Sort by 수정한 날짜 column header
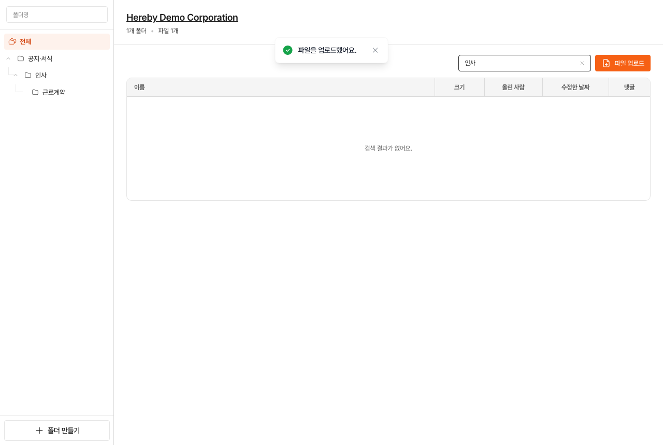Viewport: 663px width, 445px height. 575,87
